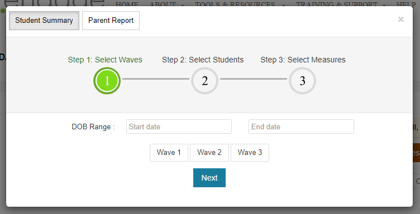Open the Parent Report tab
This screenshot has width=420, height=214.
[x=111, y=21]
